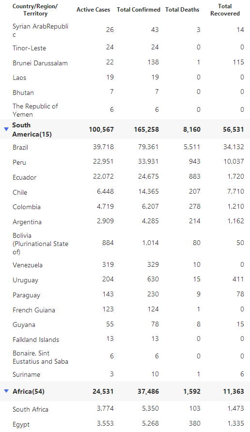This screenshot has height=432, width=250.
Task: Select the Bonaire, Sint Eustatius and Saba row
Action: click(125, 357)
